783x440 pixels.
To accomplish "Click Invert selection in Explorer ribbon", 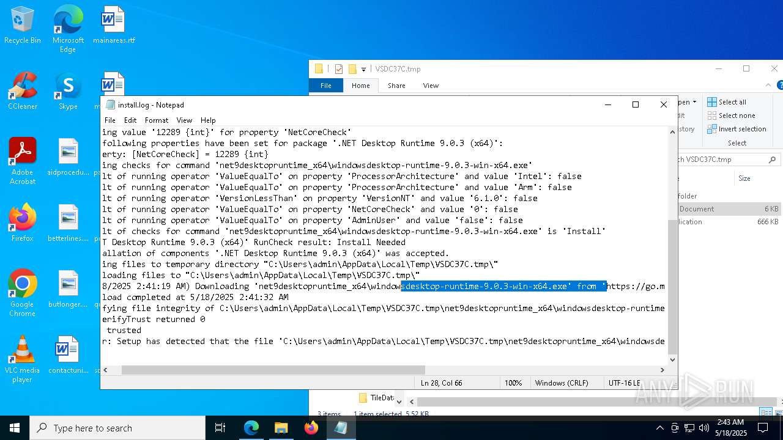I will pos(737,129).
